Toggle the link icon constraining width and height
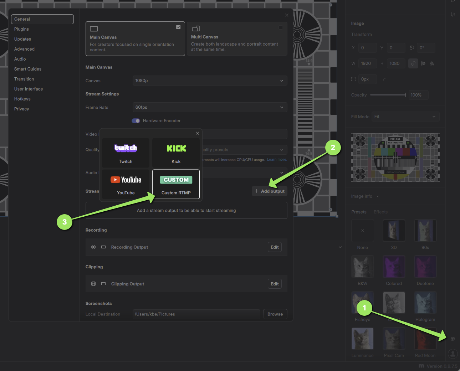Screen dimensions: 460x371 pos(413,63)
